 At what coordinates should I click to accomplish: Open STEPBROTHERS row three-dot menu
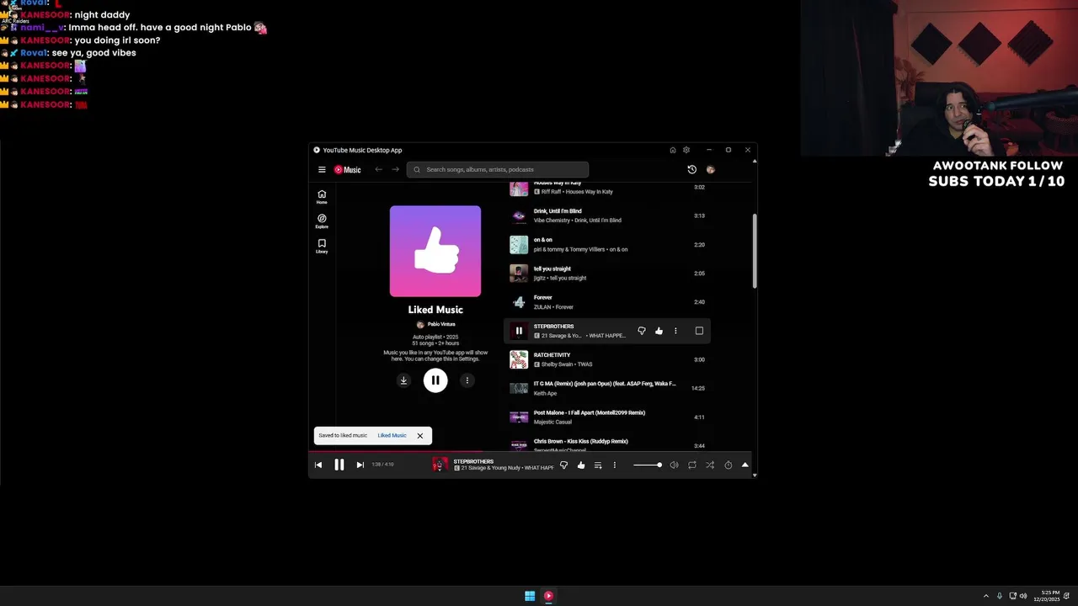675,331
